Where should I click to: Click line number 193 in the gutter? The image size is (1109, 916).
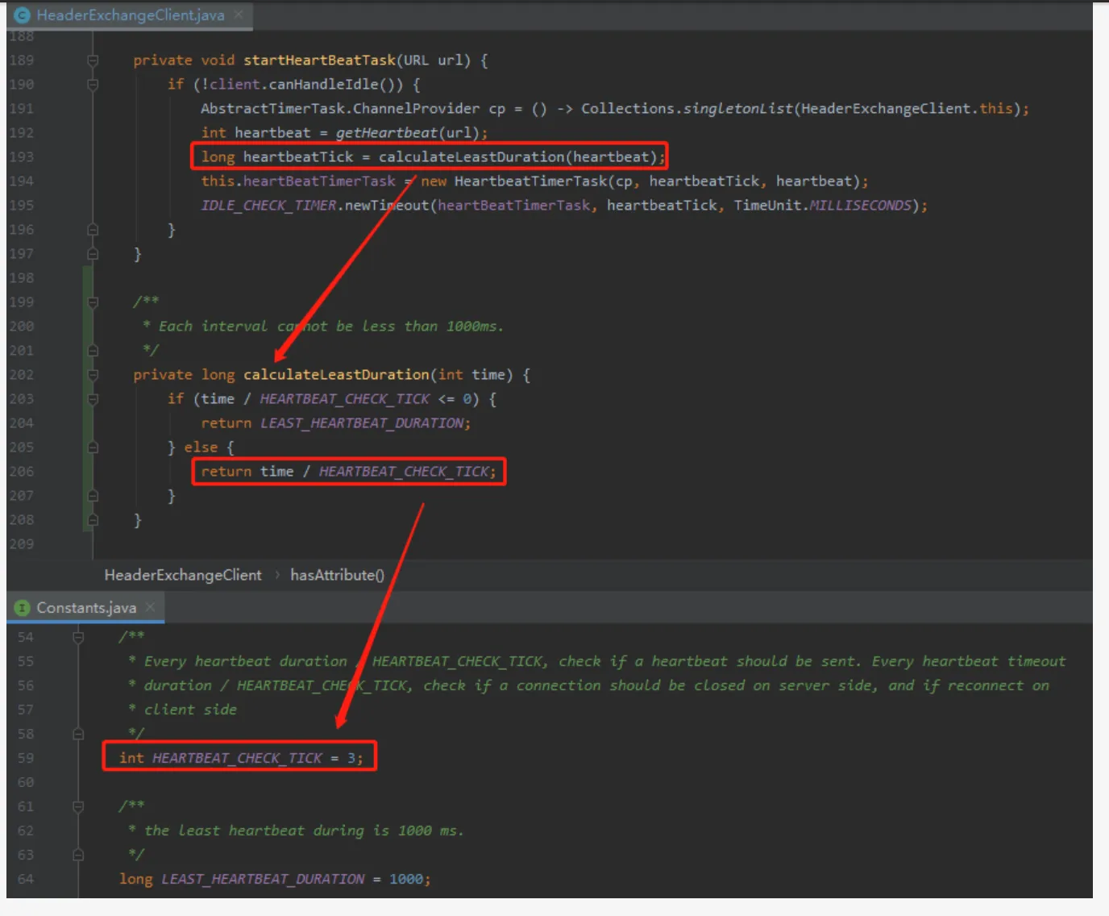(22, 157)
